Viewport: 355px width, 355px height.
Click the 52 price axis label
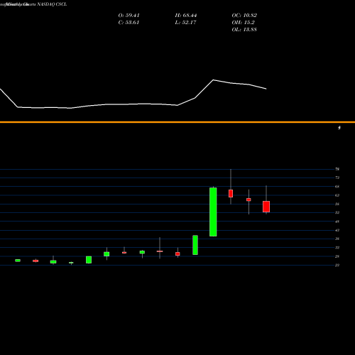pyautogui.click(x=337, y=212)
